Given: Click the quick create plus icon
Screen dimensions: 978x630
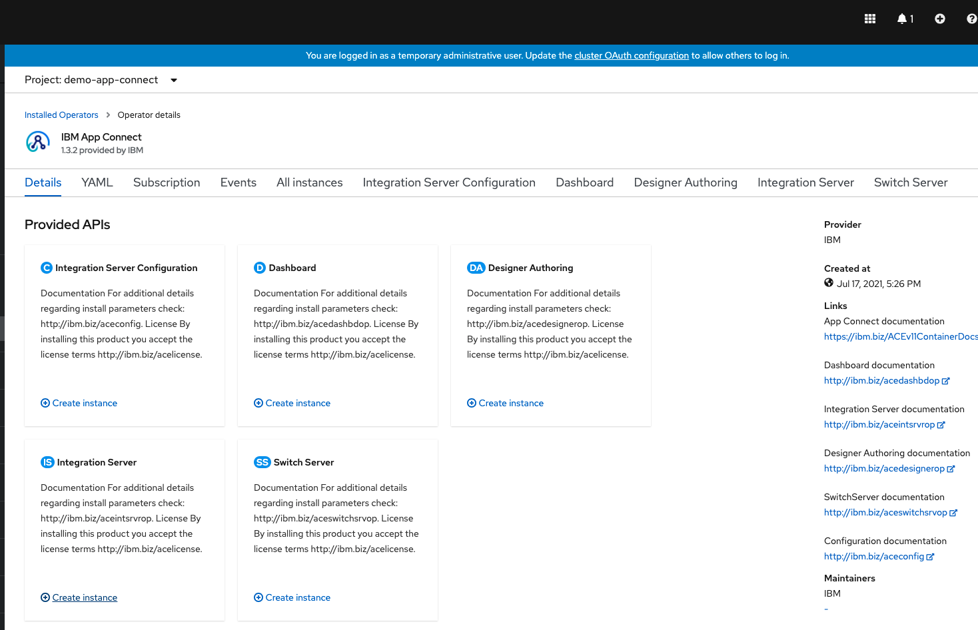Looking at the screenshot, I should (x=939, y=18).
